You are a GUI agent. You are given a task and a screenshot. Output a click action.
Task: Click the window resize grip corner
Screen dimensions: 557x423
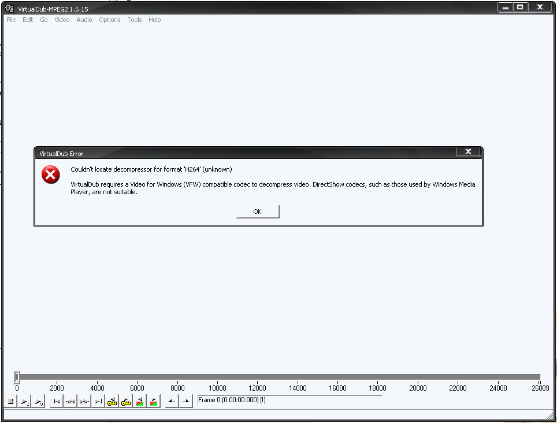tap(549, 415)
